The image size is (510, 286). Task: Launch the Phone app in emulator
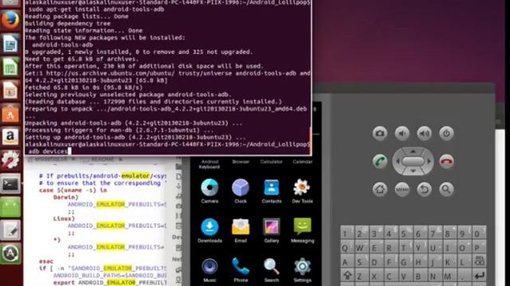click(x=241, y=270)
